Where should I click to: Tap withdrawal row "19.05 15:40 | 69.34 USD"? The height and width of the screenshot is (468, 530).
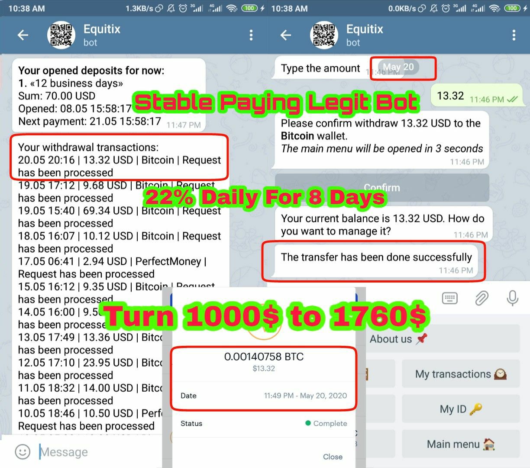point(120,217)
